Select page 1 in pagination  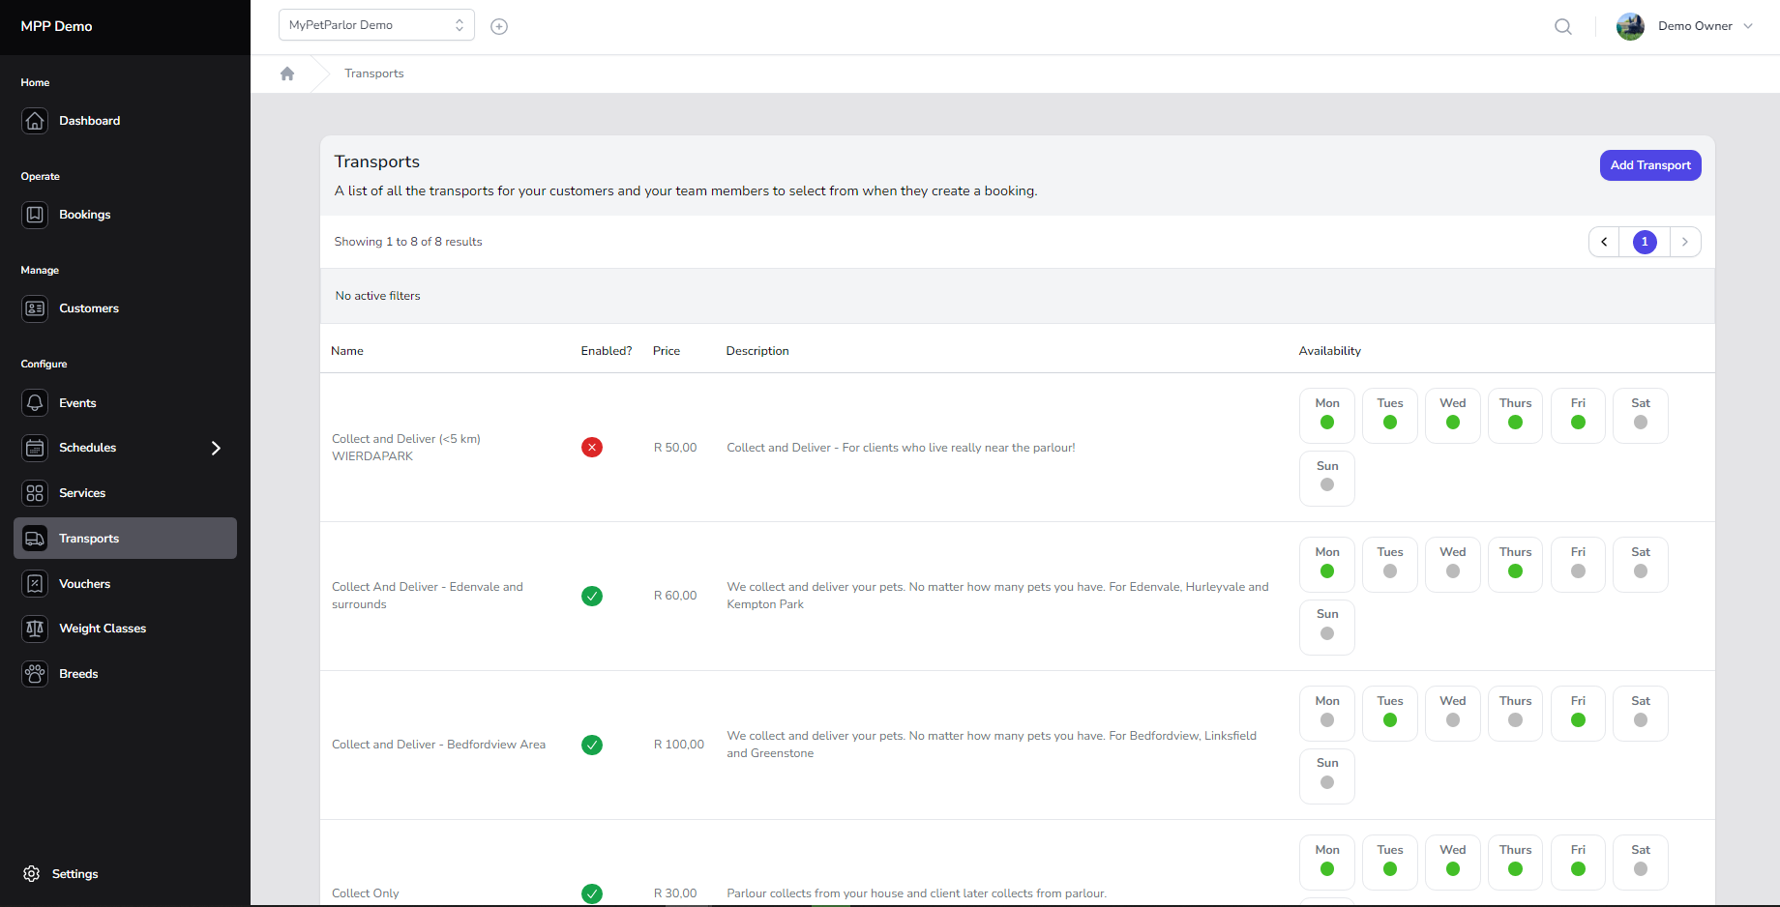coord(1645,242)
